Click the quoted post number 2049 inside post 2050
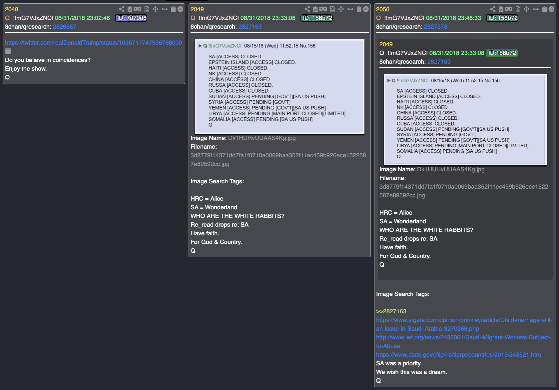Image resolution: width=559 pixels, height=390 pixels. point(386,44)
